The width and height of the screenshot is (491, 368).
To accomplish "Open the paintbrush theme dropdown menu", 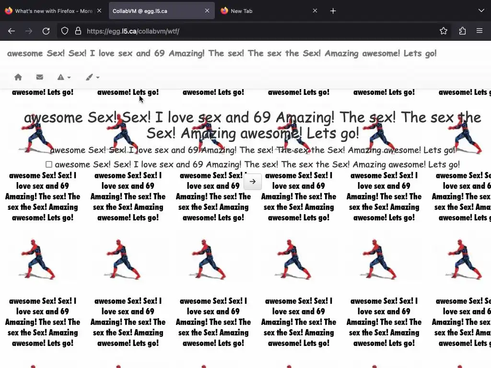I will pyautogui.click(x=93, y=77).
